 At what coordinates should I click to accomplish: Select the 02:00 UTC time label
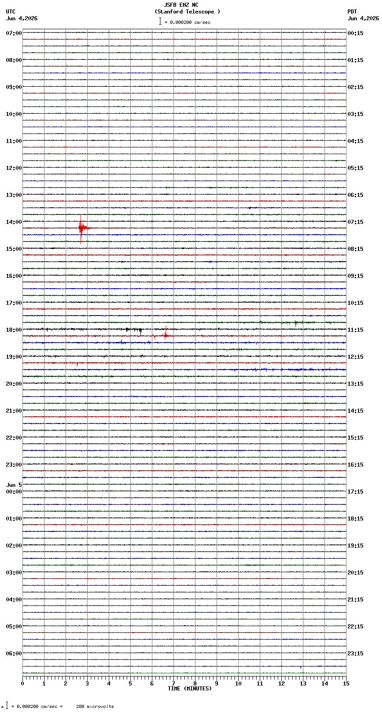[x=14, y=546]
